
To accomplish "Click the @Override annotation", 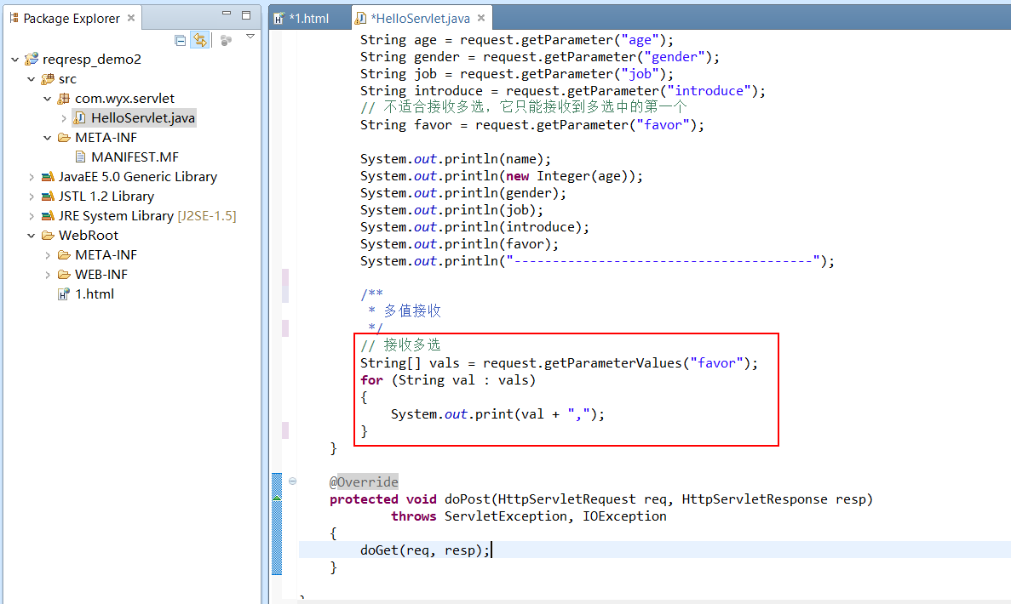I will pos(364,481).
